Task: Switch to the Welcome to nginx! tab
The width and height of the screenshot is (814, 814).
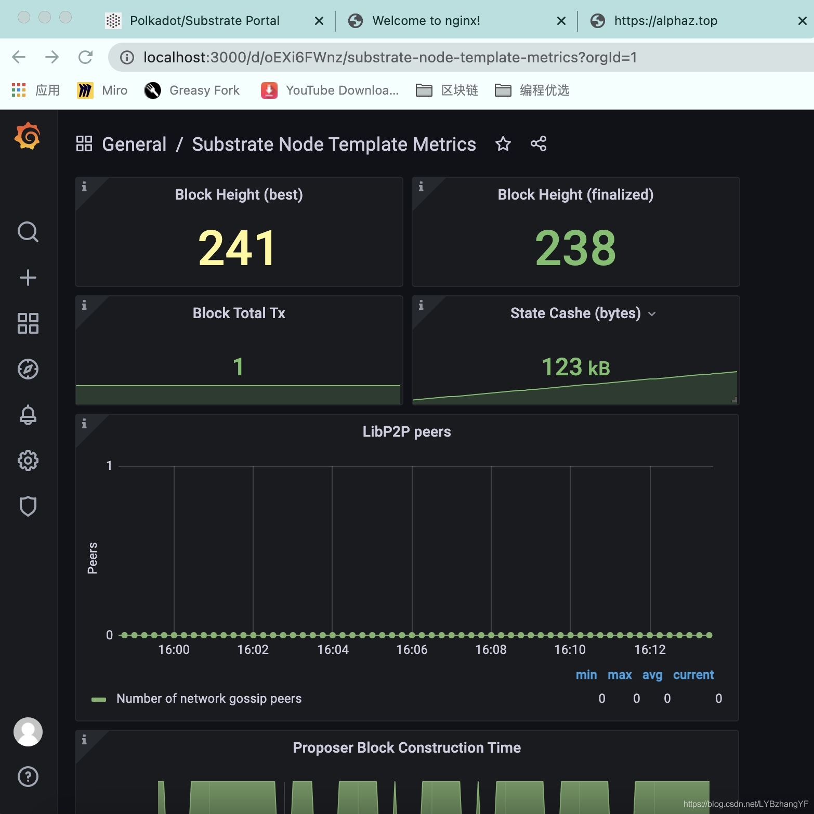Action: point(426,21)
